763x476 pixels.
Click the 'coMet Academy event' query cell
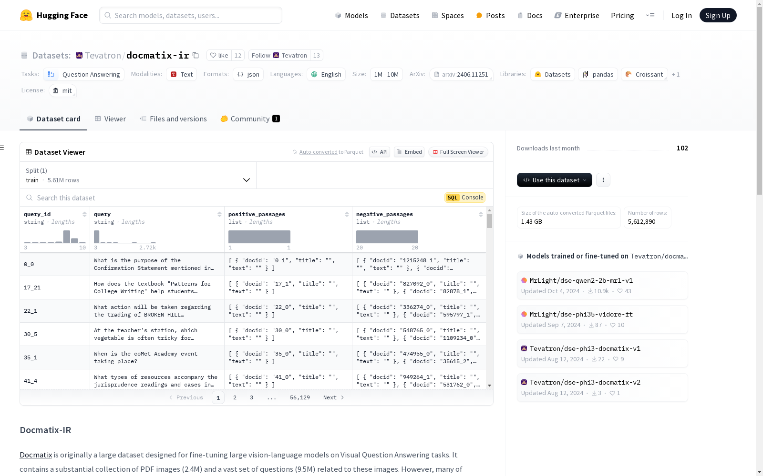[157, 357]
